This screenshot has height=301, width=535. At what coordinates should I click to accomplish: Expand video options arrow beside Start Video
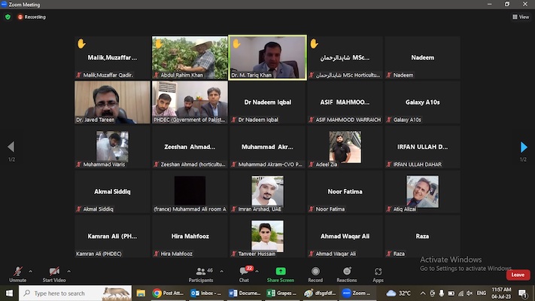point(68,270)
